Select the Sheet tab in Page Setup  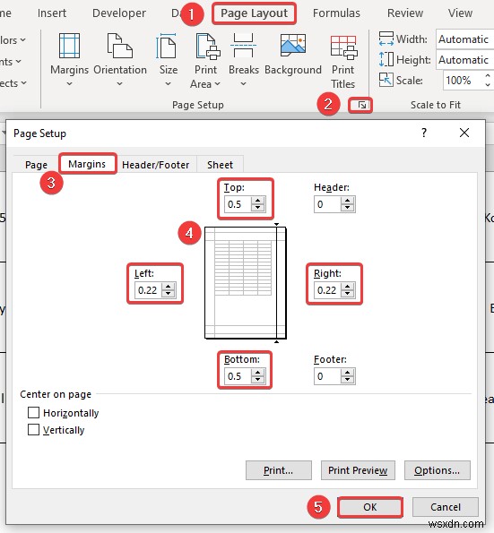point(220,165)
